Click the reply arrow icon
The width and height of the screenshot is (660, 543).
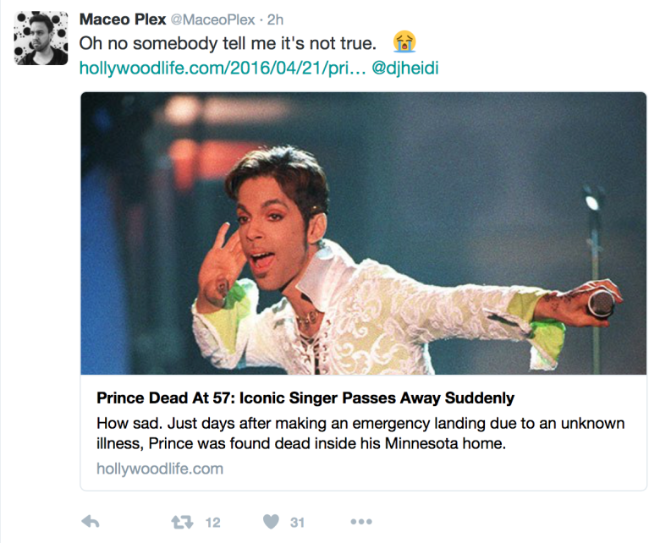point(91,522)
